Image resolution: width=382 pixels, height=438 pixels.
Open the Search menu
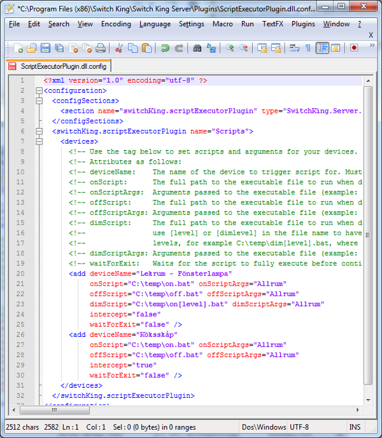59,24
